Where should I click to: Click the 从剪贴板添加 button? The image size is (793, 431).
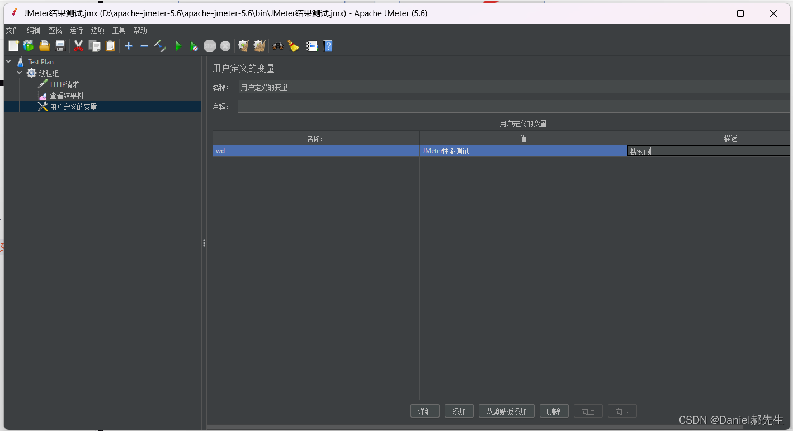pyautogui.click(x=507, y=411)
